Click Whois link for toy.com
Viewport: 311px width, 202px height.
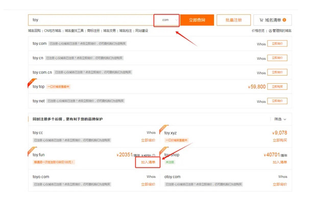261,44
